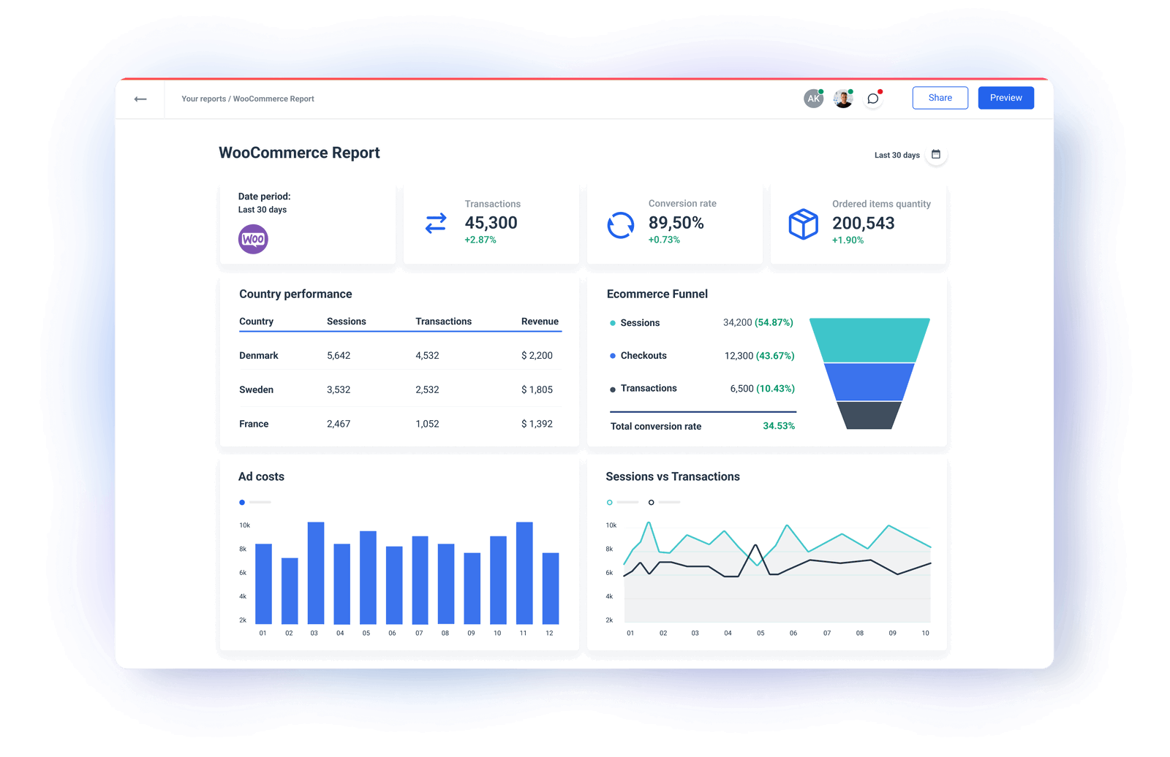This screenshot has height=757, width=1170.
Task: Click the Ad costs bar for 11
Action: tap(524, 573)
